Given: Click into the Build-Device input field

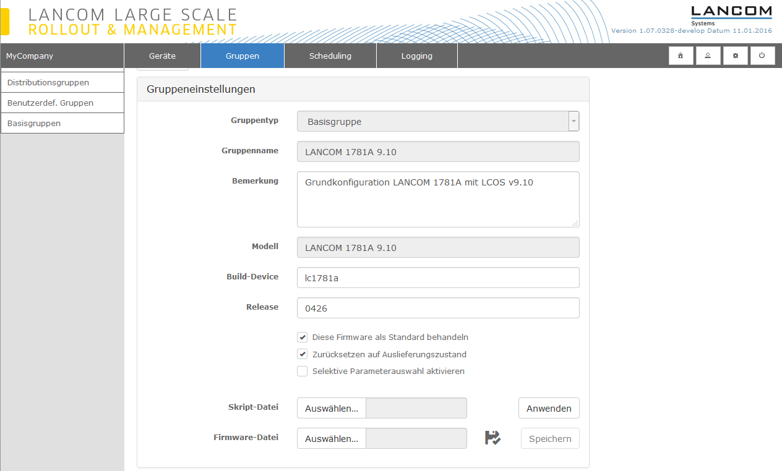Looking at the screenshot, I should pos(438,278).
